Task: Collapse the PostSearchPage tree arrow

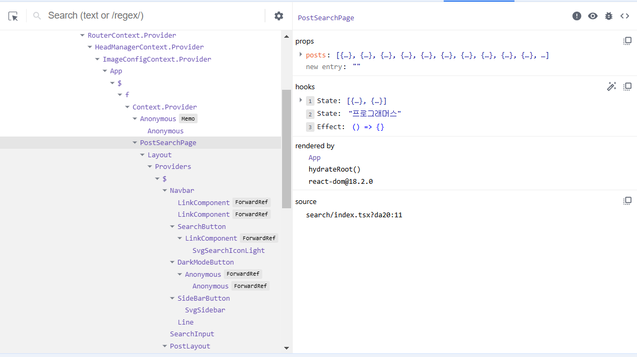Action: 135,143
